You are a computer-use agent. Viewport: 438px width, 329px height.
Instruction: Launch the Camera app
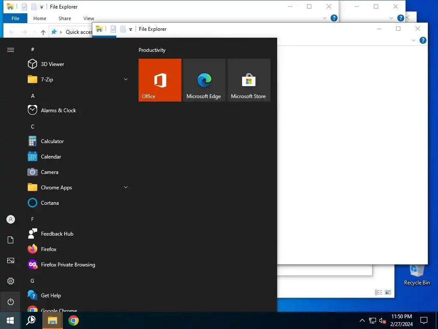[x=78, y=172]
